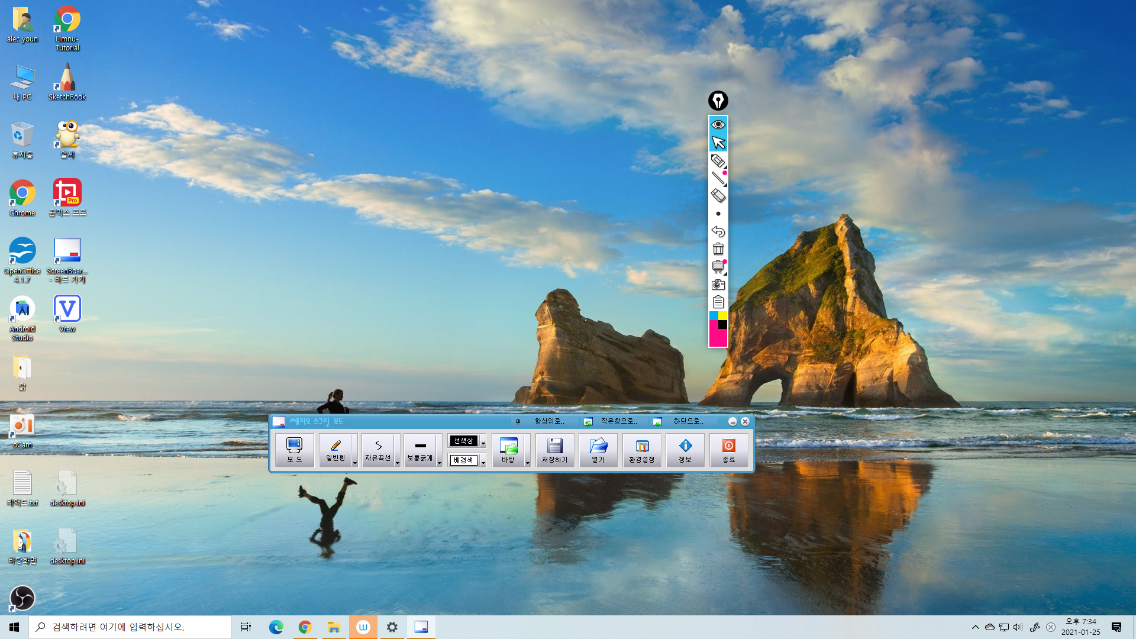Click the undo arrow in the vertical toolbar
The width and height of the screenshot is (1136, 639).
tap(718, 231)
